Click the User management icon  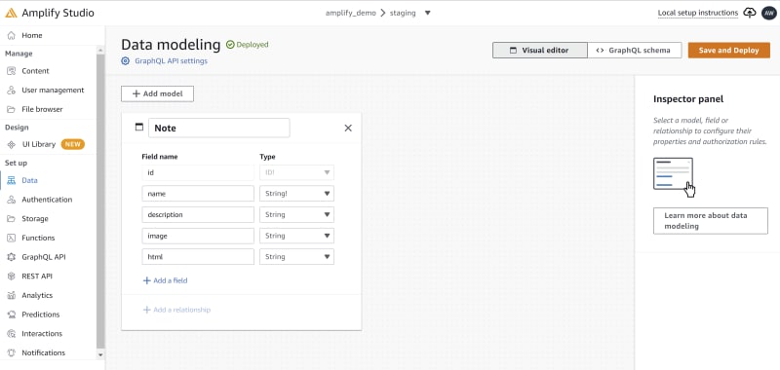point(12,91)
